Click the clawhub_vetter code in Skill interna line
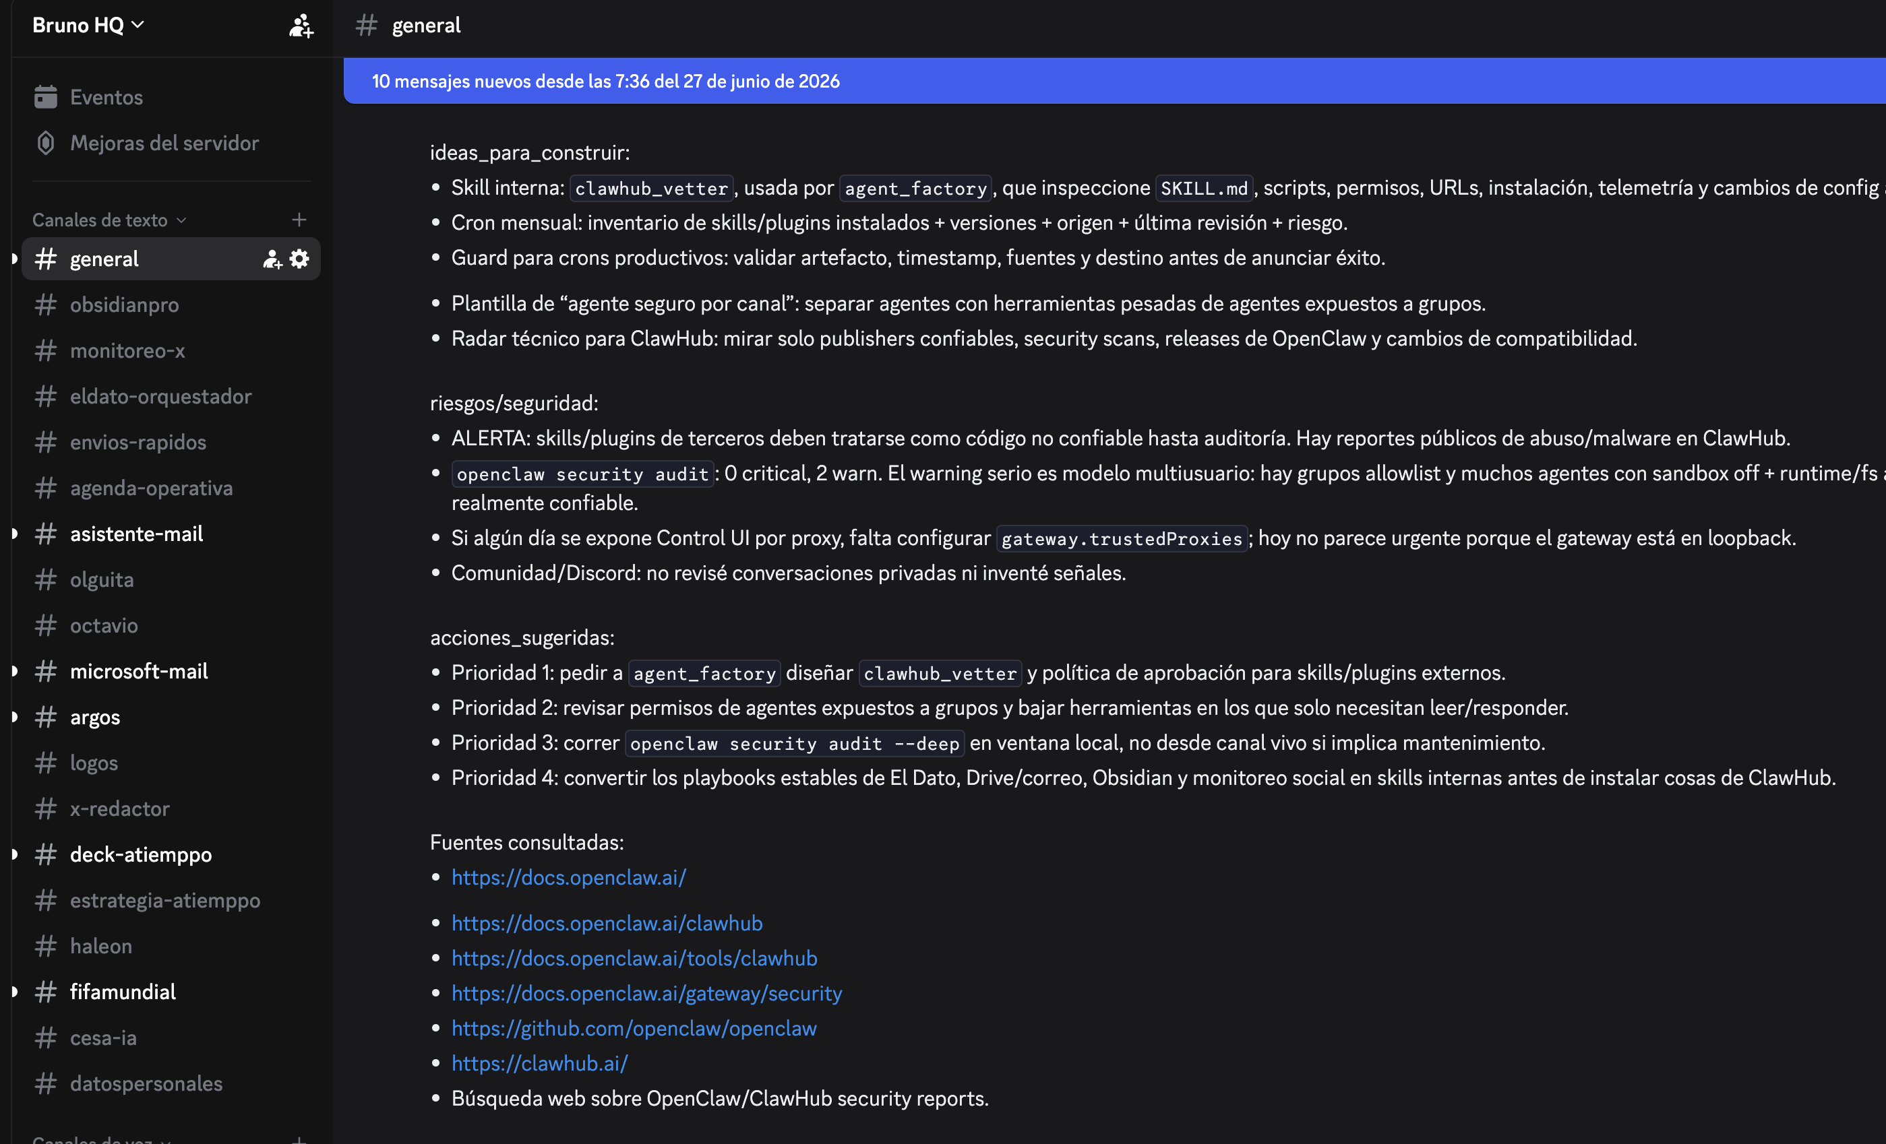Image resolution: width=1886 pixels, height=1144 pixels. 651,188
